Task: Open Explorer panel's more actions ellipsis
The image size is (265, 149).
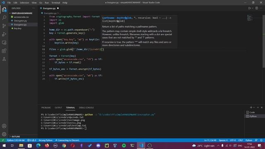Action: click(34, 8)
